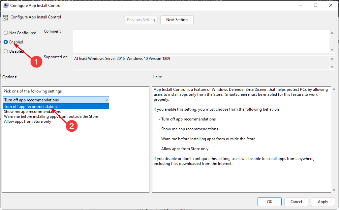Maximize the Configure App Install Control window
Image resolution: width=339 pixels, height=210 pixels.
click(x=316, y=6)
